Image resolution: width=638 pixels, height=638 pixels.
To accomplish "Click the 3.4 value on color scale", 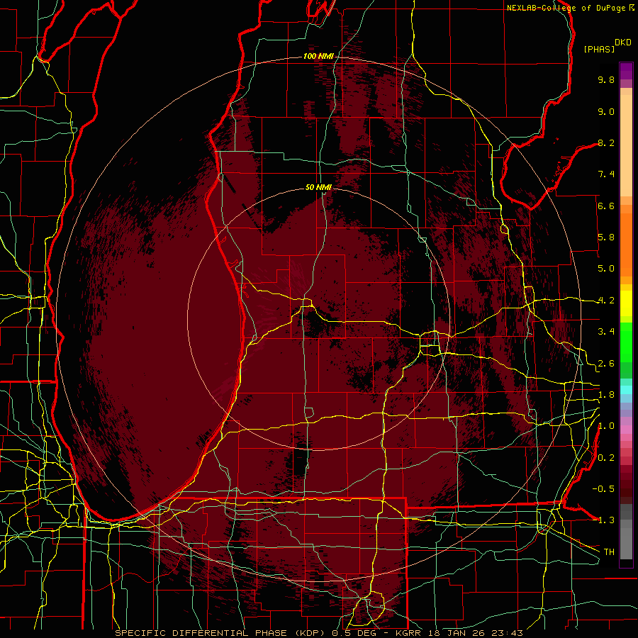I will 606,332.
